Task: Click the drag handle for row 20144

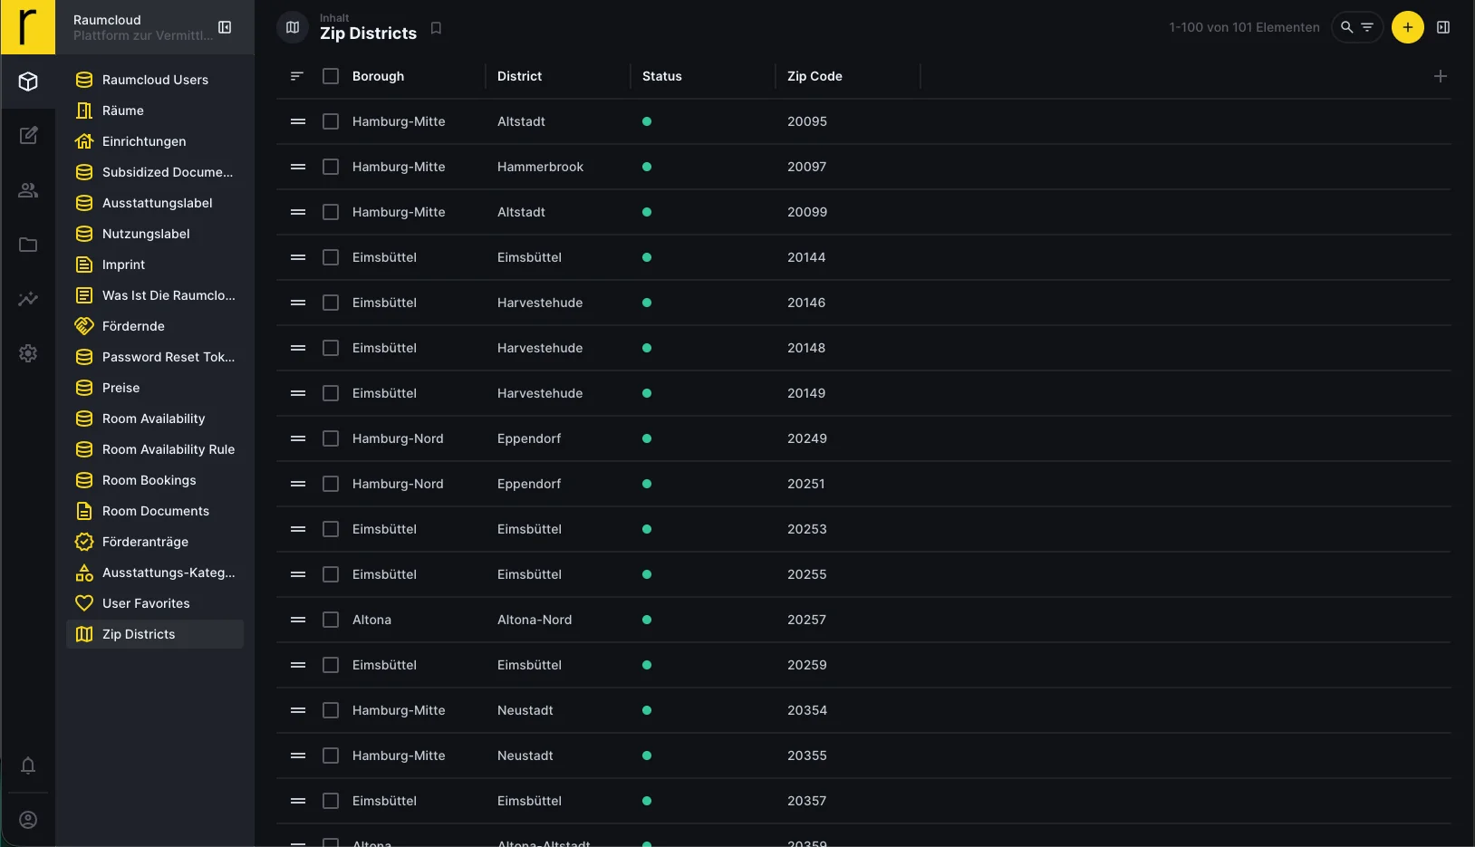Action: pyautogui.click(x=297, y=257)
